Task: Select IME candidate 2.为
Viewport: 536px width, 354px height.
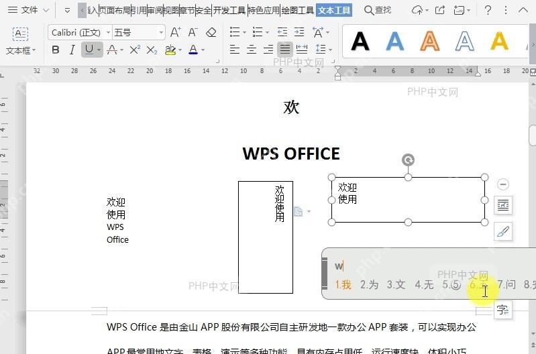Action: (370, 285)
